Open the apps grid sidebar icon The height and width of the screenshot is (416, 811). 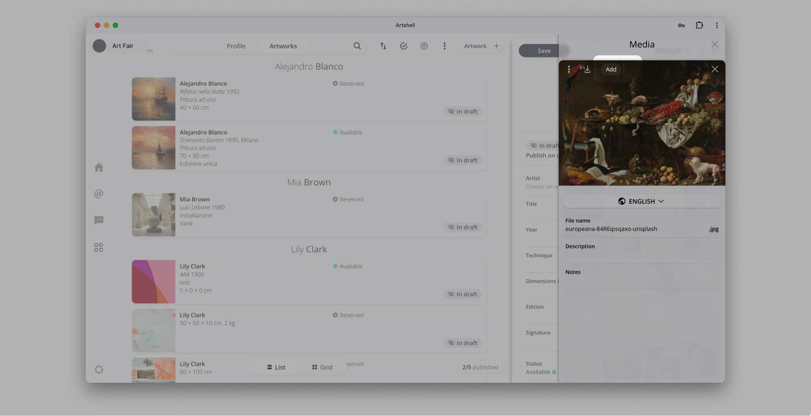point(99,247)
